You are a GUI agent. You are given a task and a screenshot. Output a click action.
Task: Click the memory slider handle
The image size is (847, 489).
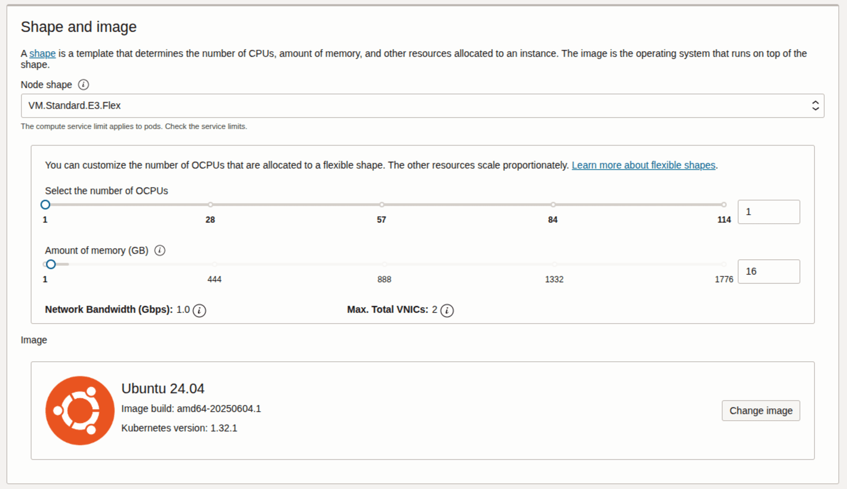point(51,265)
